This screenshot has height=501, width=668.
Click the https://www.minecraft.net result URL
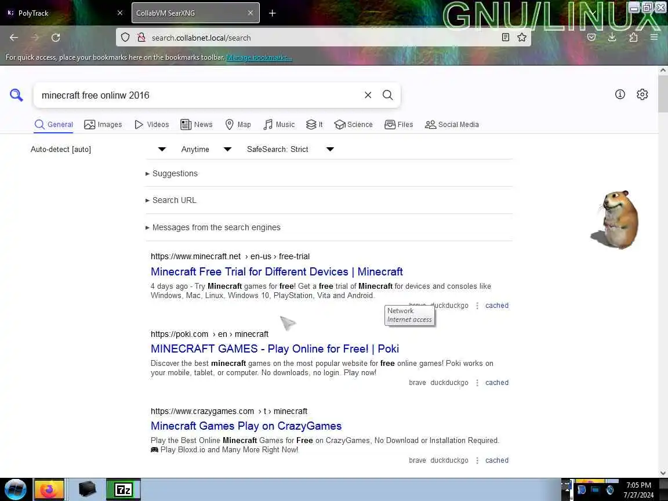point(230,256)
